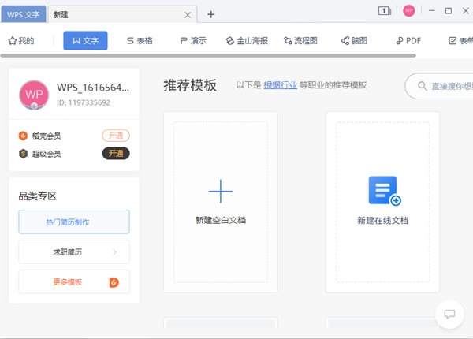Open the 我的 favorites tab
The height and width of the screenshot is (339, 473).
(x=21, y=41)
